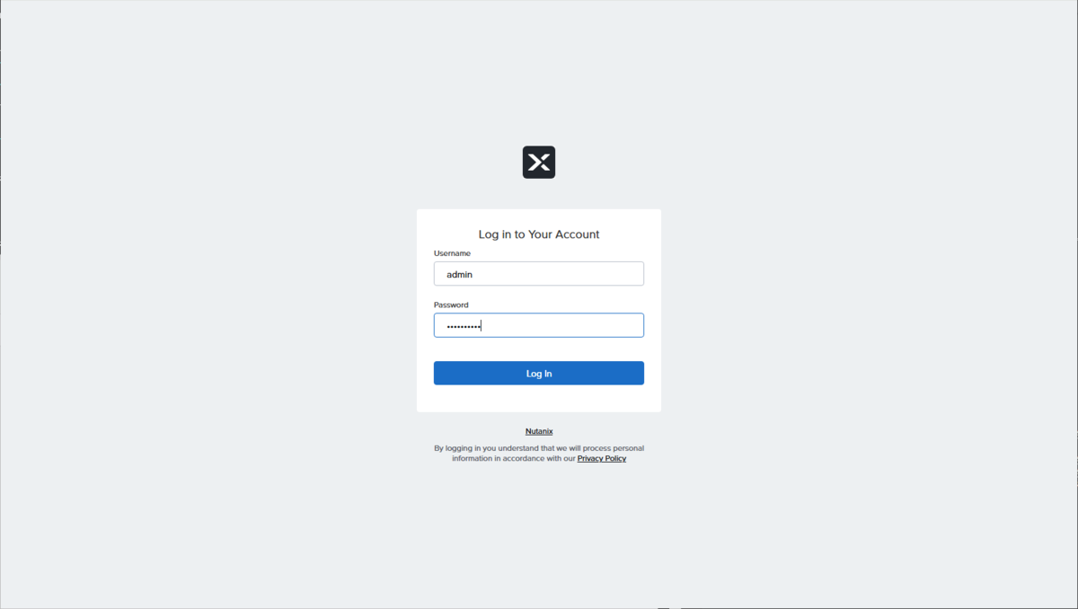Focus the Username input field
This screenshot has height=609, width=1078.
(539, 274)
